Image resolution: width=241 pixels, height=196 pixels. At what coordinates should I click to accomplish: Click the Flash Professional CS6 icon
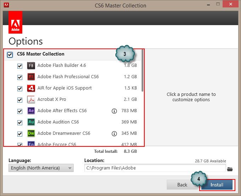[x=31, y=77]
